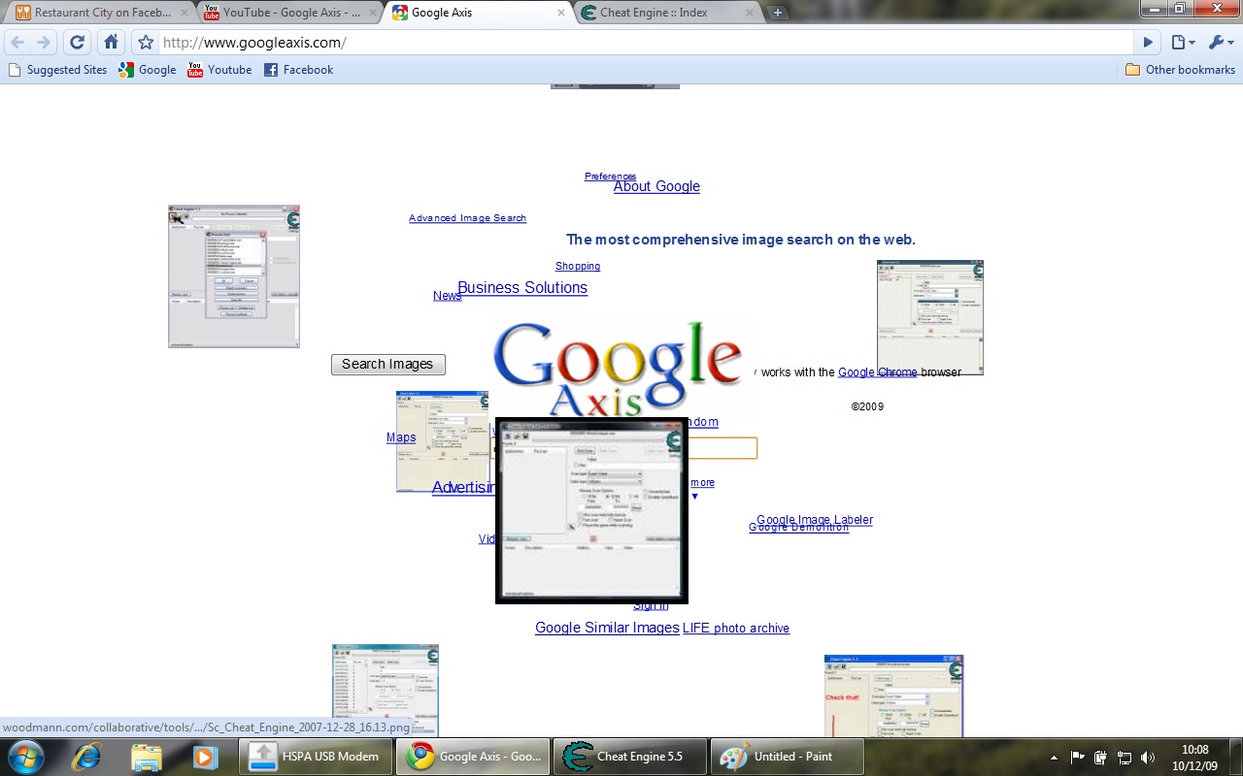Open the Cheat Engine thumbnail at upper right
Image resolution: width=1243 pixels, height=776 pixels.
[x=930, y=317]
